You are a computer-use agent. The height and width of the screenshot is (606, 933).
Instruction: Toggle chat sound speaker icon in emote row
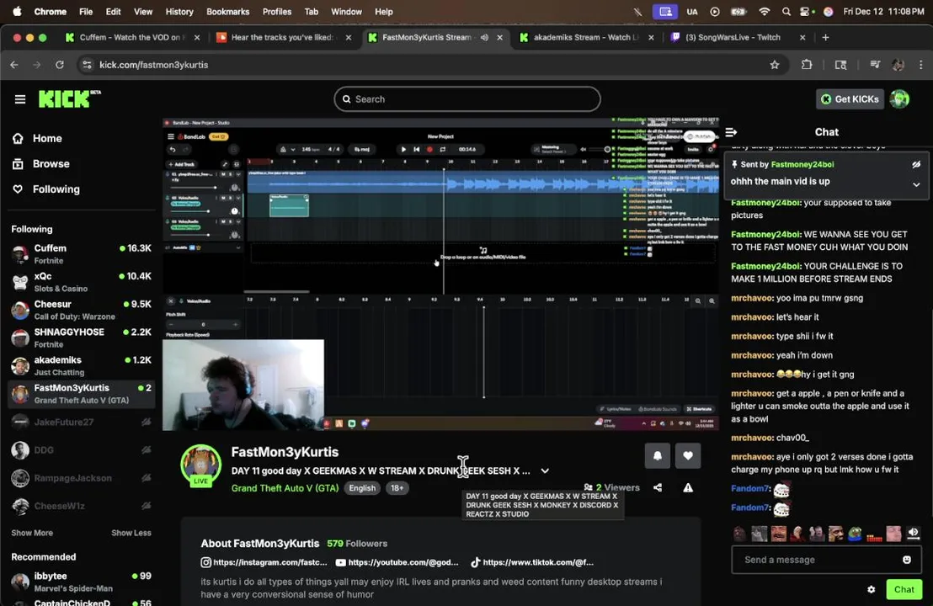point(913,533)
